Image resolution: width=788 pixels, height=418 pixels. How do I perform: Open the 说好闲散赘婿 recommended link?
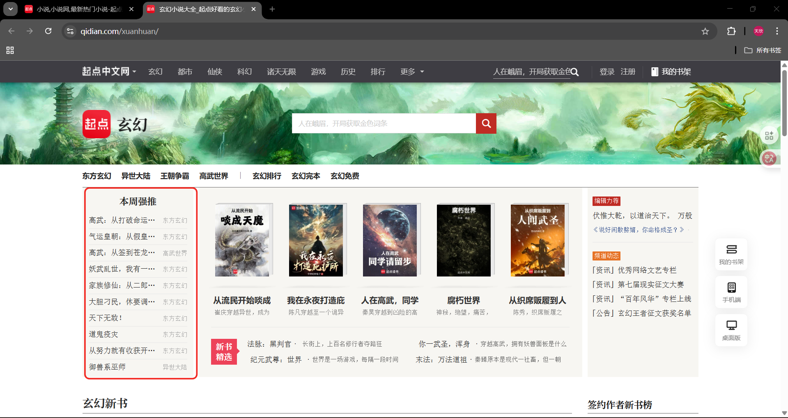tap(639, 230)
